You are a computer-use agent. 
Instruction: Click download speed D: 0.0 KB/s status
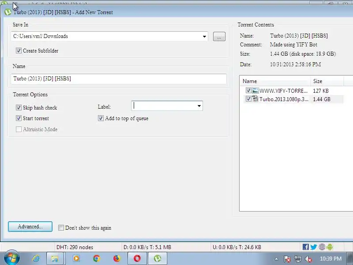(147, 247)
